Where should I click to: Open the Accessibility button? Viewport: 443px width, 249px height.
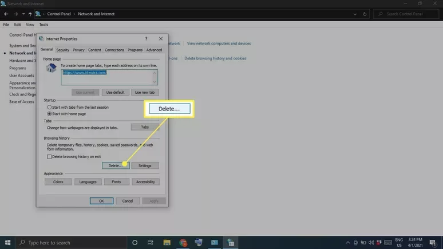(145, 182)
